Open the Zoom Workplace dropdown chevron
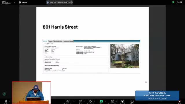This screenshot has width=185, height=104. click(x=15, y=2)
